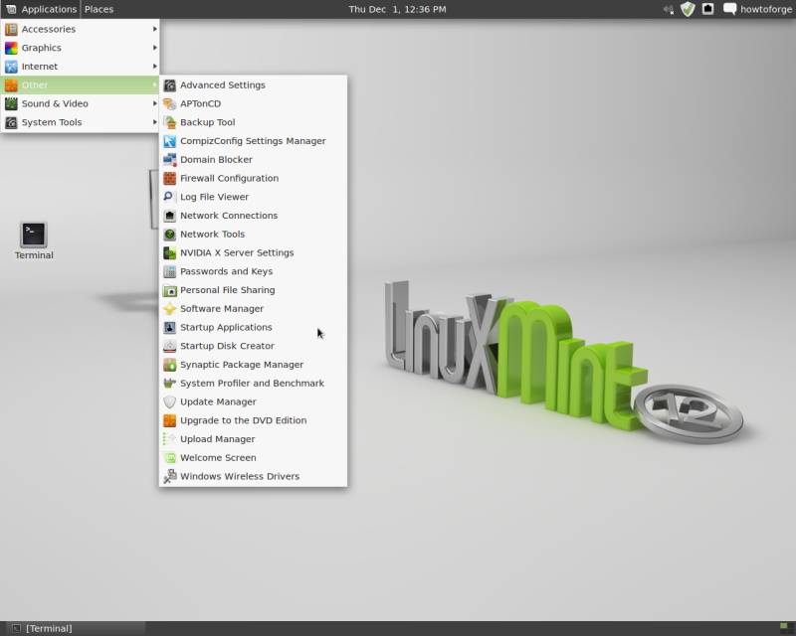796x636 pixels.
Task: Open Synaptic Package Manager from its label
Action: (x=242, y=365)
